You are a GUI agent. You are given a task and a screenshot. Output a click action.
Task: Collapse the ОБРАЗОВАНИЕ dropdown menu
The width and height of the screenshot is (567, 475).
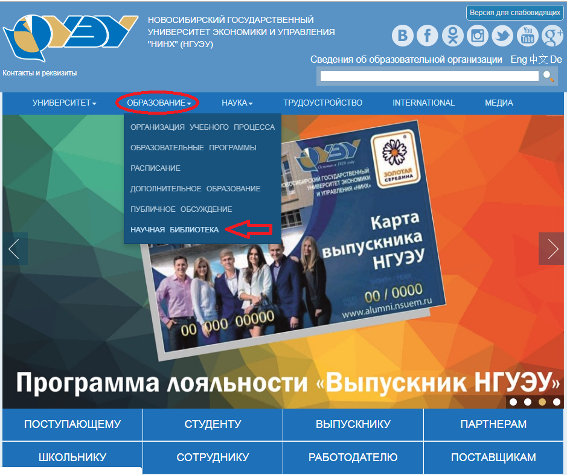tap(159, 103)
